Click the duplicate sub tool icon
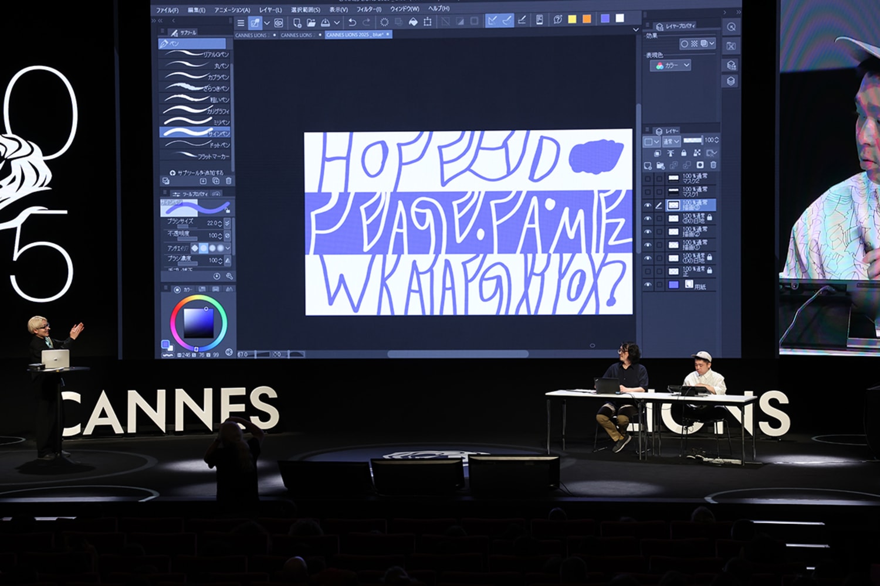The image size is (880, 586). tap(216, 182)
